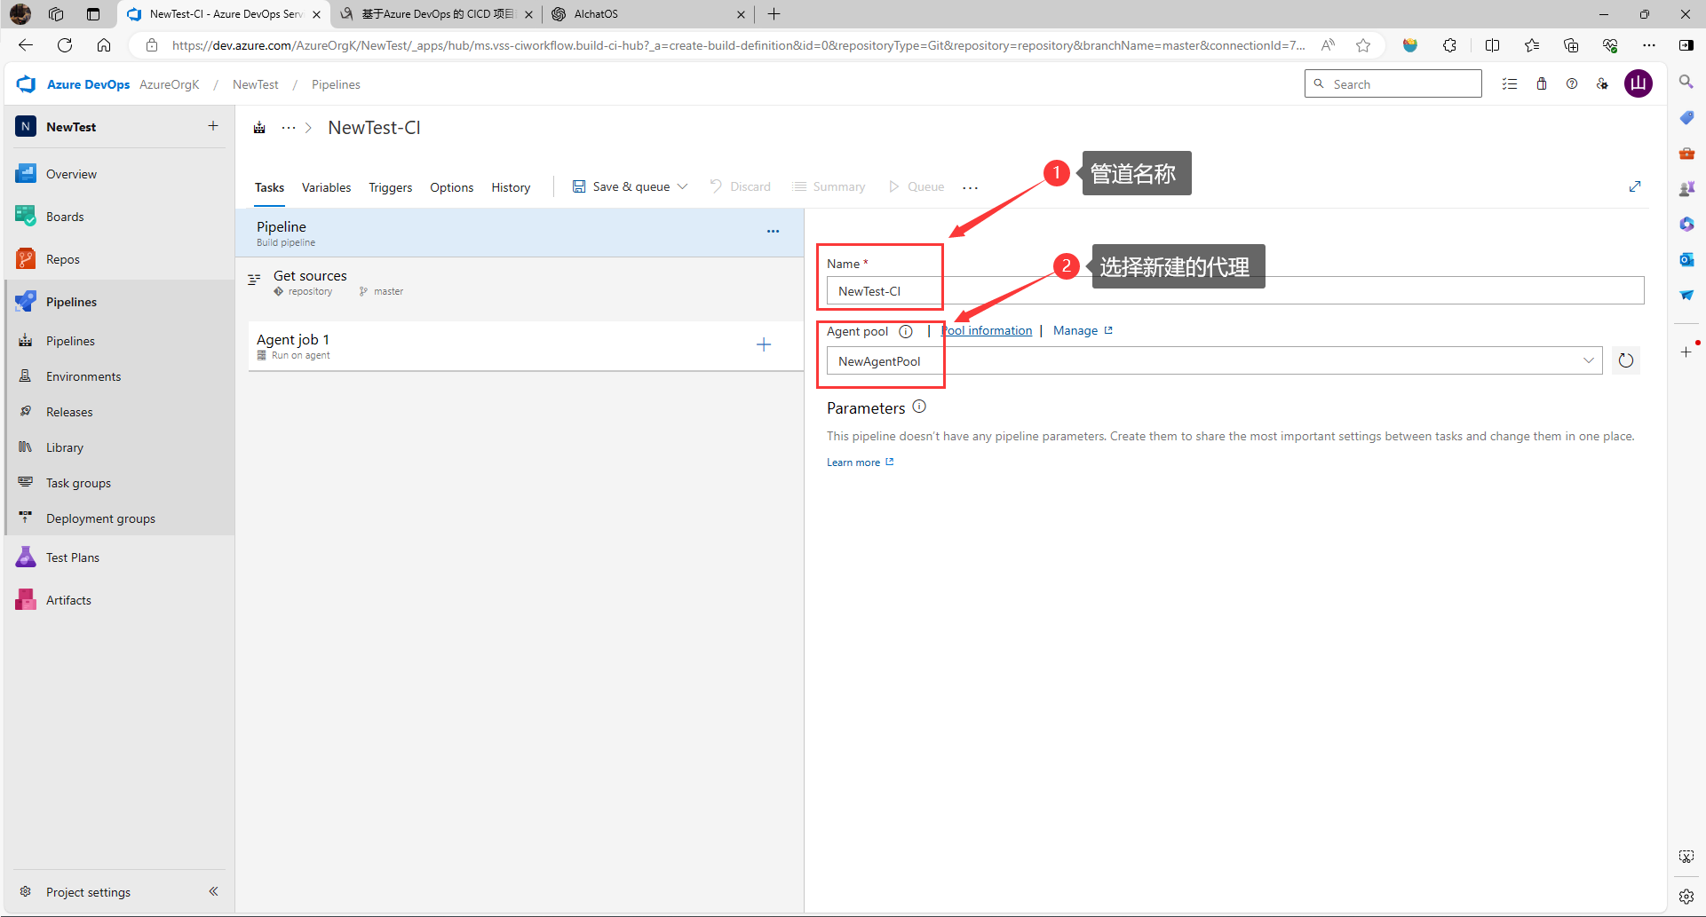
Task: Open Pipeline row more options ellipsis
Action: tap(774, 231)
